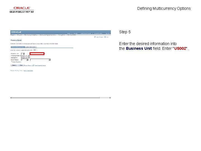
Task: Open Description operator dropdown
Action: click(x=25, y=58)
